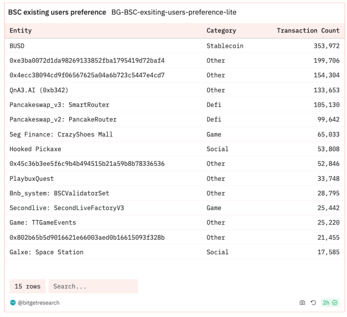Select the Seg Finance: CrazyShoes Mall cell
The height and width of the screenshot is (317, 347).
click(x=61, y=134)
